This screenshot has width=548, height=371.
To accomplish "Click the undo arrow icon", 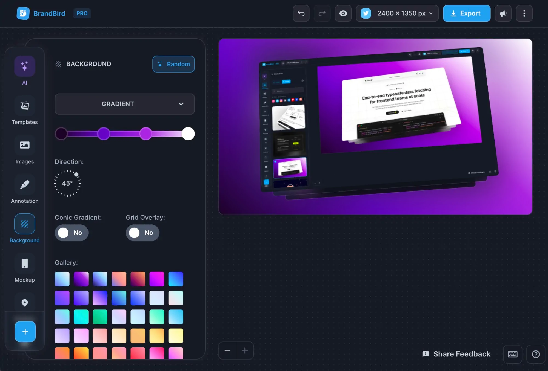I will coord(301,13).
